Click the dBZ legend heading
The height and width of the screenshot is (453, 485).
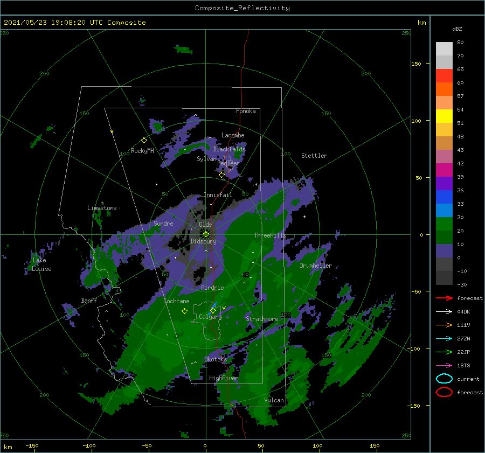click(457, 29)
